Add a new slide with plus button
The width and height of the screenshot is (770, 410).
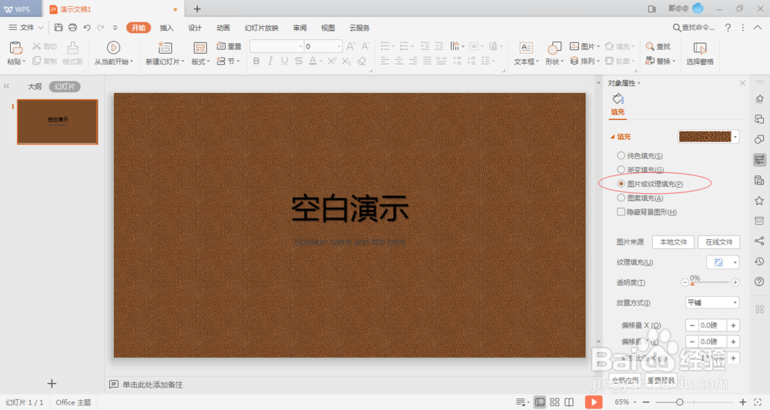coord(52,384)
